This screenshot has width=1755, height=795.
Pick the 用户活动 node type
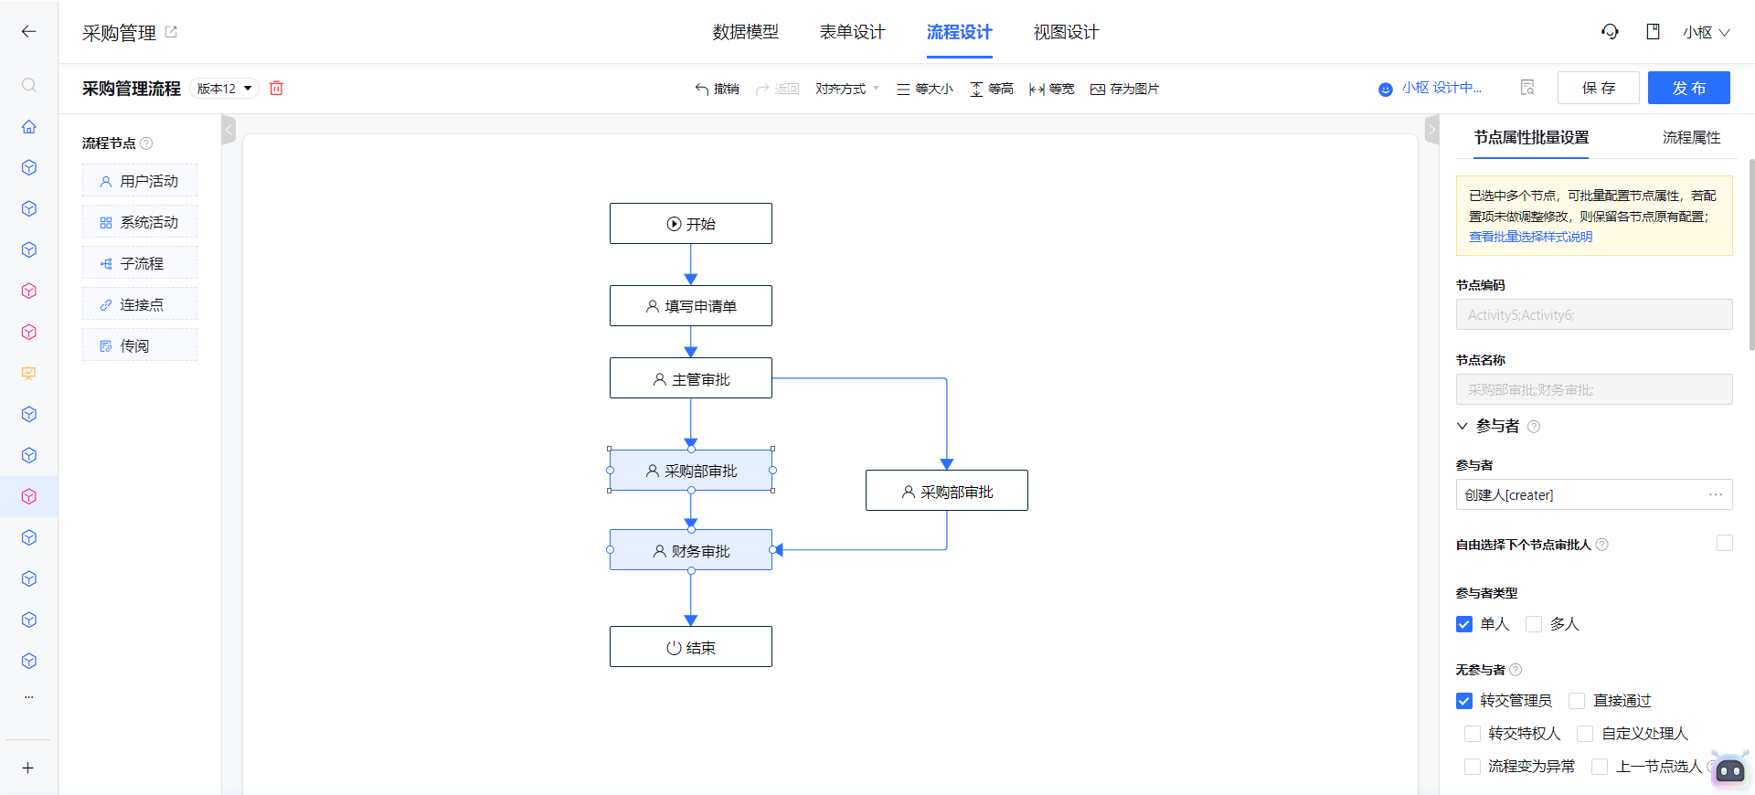pos(140,181)
